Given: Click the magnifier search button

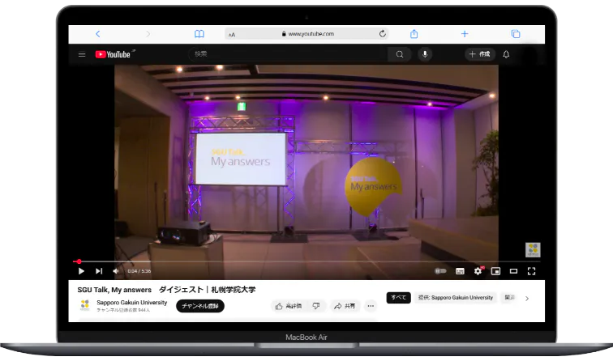Looking at the screenshot, I should tap(400, 54).
